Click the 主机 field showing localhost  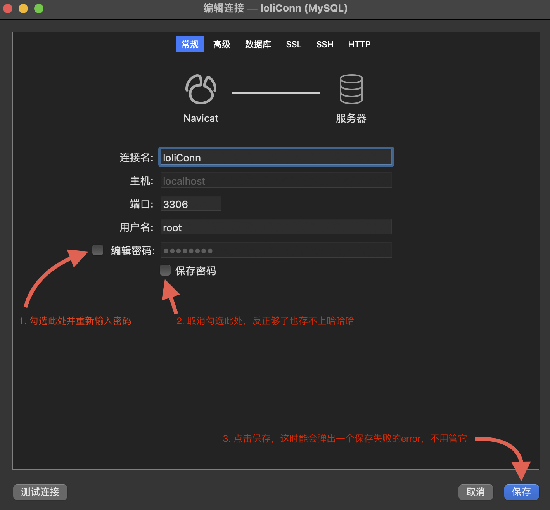coord(276,180)
